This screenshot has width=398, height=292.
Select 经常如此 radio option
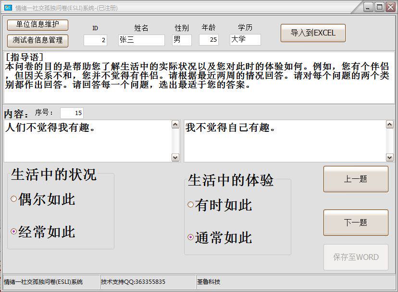pyautogui.click(x=43, y=232)
